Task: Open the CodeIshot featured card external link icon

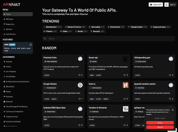Action: tap(31, 45)
